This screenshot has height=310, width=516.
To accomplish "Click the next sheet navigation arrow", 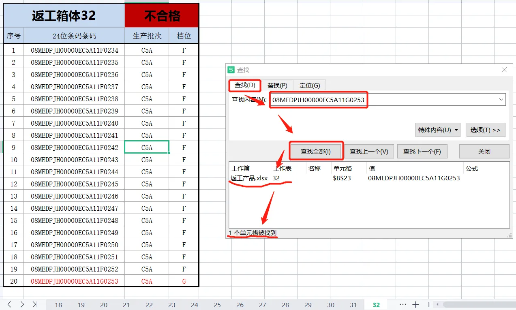I will 22,304.
